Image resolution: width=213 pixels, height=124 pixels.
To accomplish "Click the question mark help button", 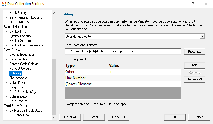I will pos(193,4).
